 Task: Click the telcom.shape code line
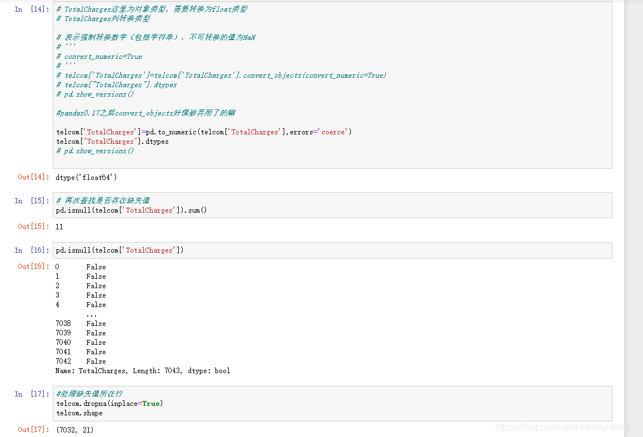tap(79, 413)
